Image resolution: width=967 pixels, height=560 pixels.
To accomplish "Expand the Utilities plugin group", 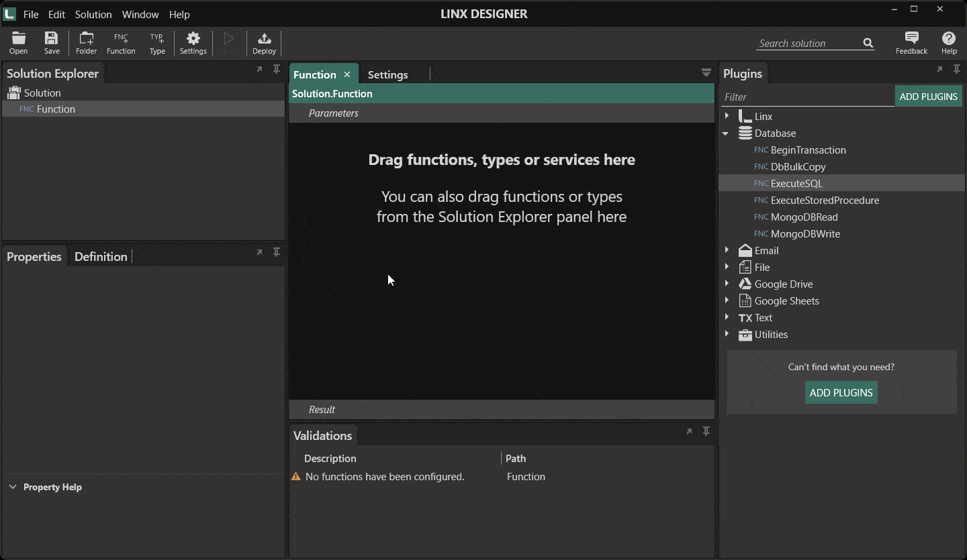I will click(727, 334).
